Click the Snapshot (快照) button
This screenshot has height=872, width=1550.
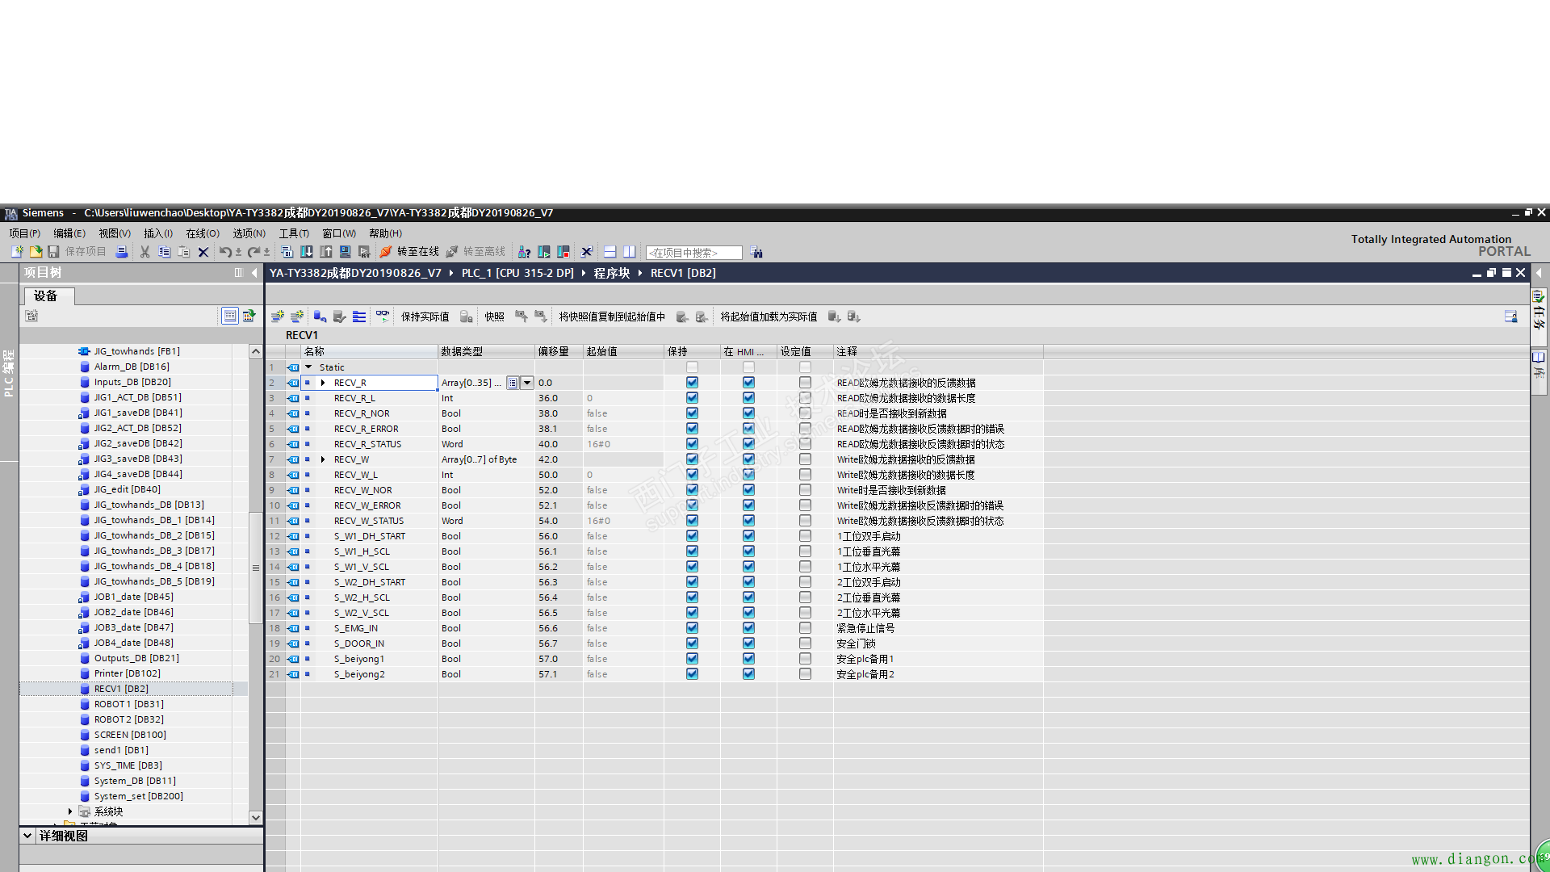pos(494,317)
